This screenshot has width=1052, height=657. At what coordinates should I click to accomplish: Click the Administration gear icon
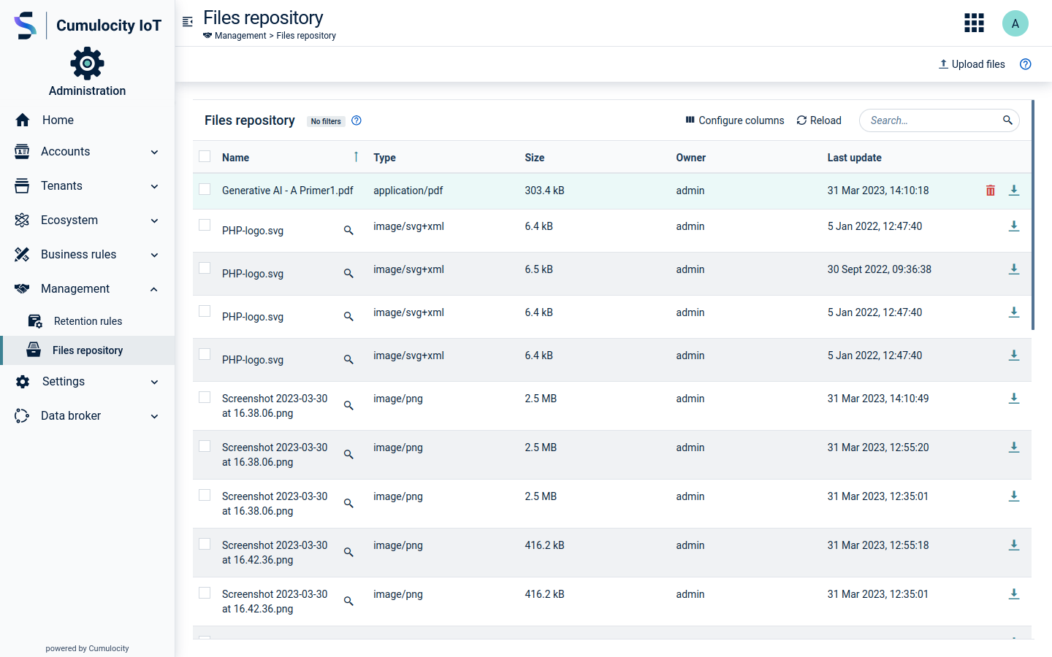[87, 64]
